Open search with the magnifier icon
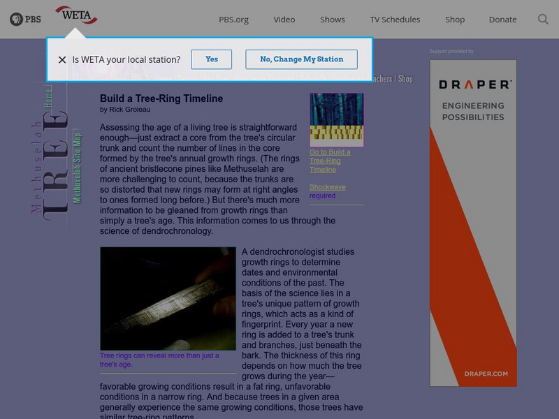The width and height of the screenshot is (559, 419). point(543,20)
